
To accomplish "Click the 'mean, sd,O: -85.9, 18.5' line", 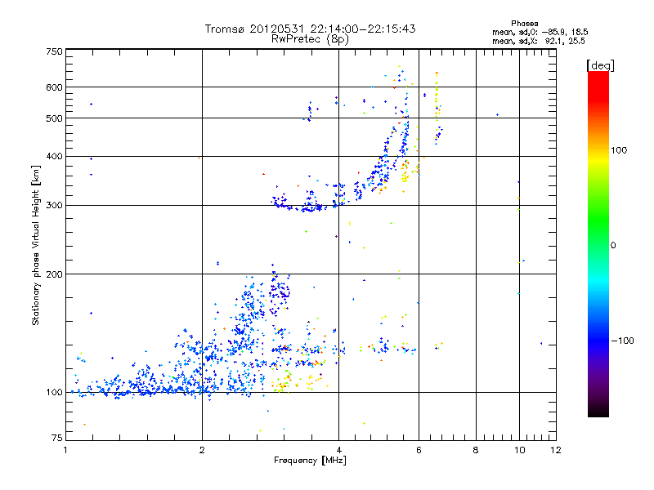I will pyautogui.click(x=540, y=32).
